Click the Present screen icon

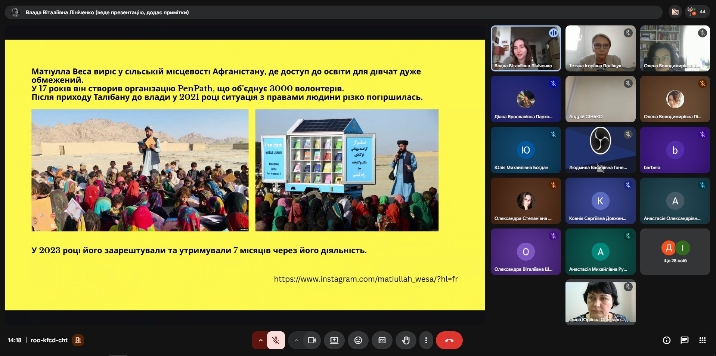point(334,340)
